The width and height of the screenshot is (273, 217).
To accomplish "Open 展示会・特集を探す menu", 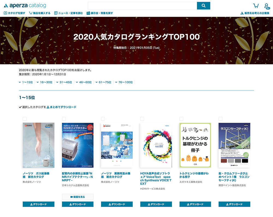I will click(100, 13).
